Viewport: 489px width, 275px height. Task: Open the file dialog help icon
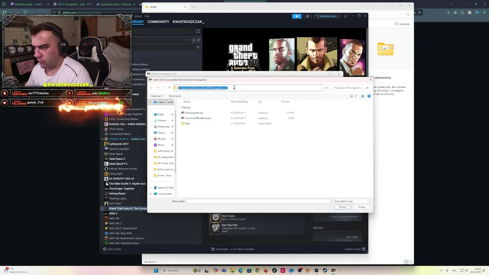pyautogui.click(x=369, y=96)
